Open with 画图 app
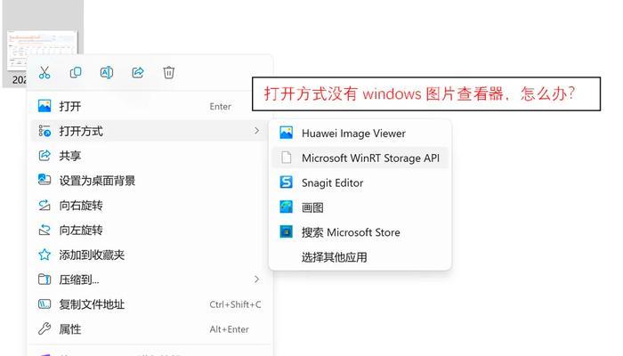Screen dimensions: 623x356 coord(360,207)
